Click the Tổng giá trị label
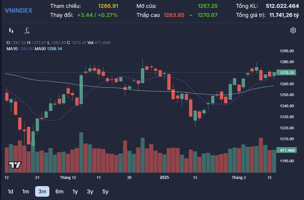Screen dimensions: 304x200 point(251,15)
